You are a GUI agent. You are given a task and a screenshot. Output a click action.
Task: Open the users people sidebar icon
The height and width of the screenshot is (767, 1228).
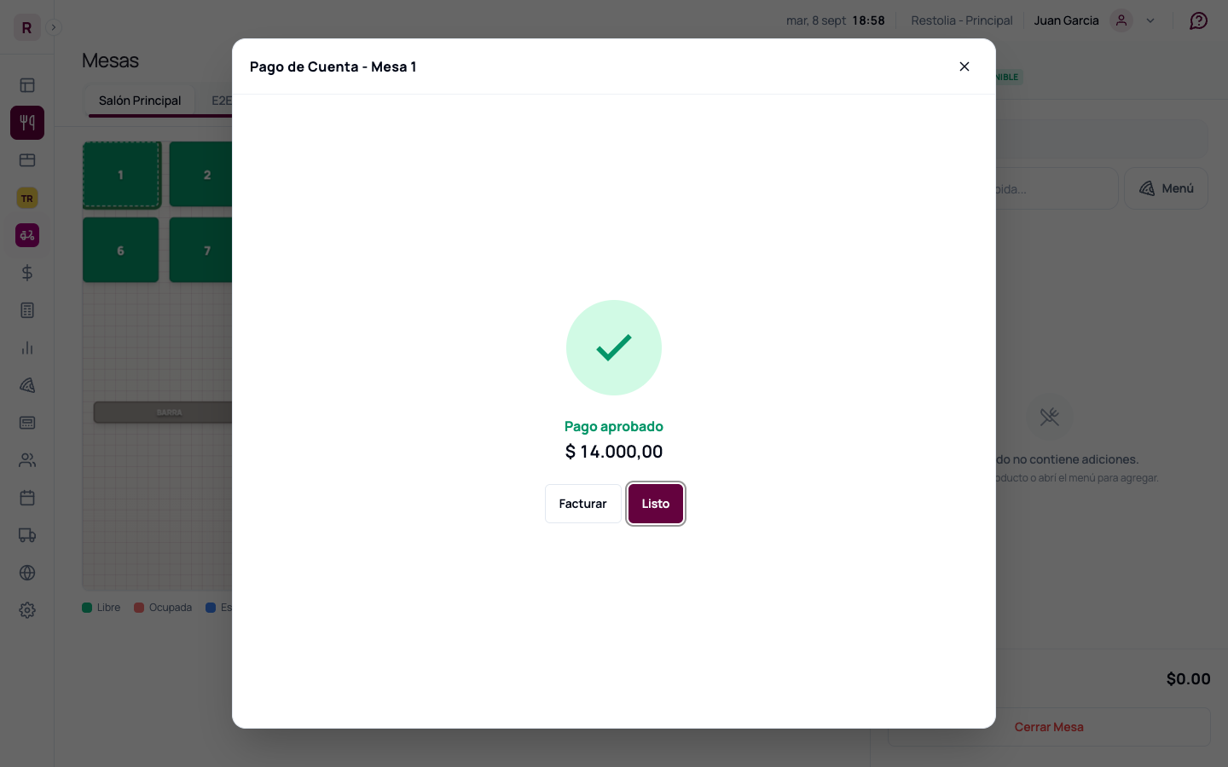[x=27, y=460]
